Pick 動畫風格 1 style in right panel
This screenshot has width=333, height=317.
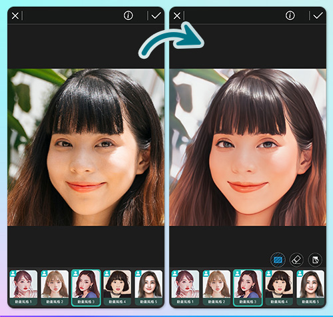185,288
